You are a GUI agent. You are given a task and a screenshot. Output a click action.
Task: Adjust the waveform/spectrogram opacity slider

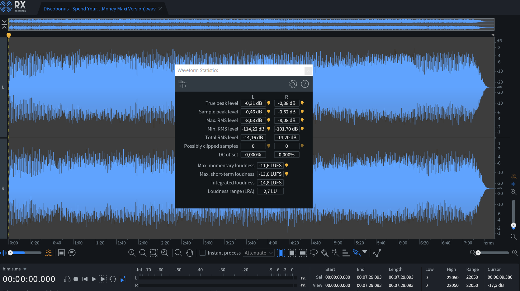pos(11,253)
